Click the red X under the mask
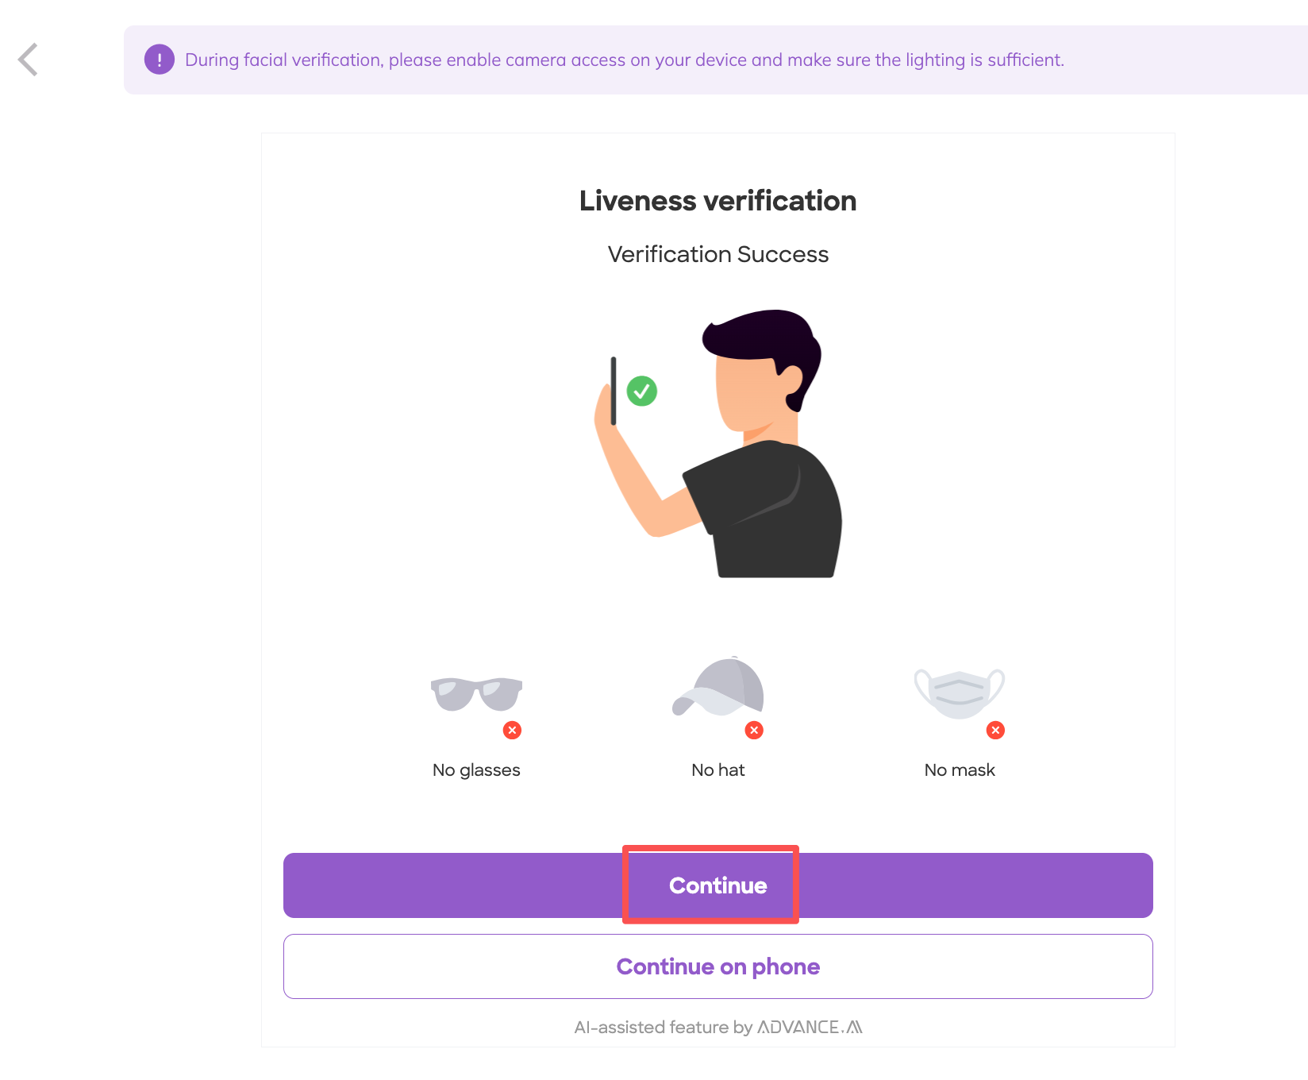Viewport: 1308px width, 1080px height. click(x=995, y=730)
